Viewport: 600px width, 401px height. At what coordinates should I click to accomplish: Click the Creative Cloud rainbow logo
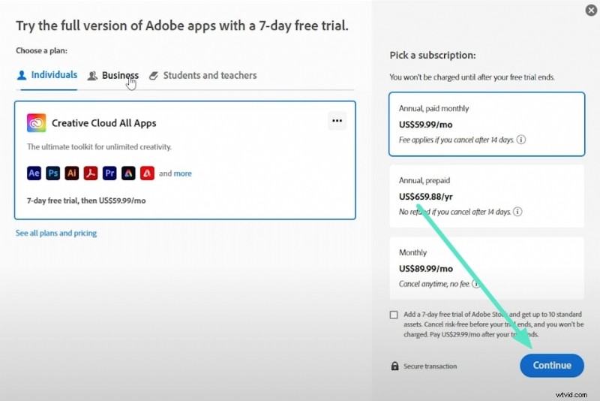(x=36, y=123)
